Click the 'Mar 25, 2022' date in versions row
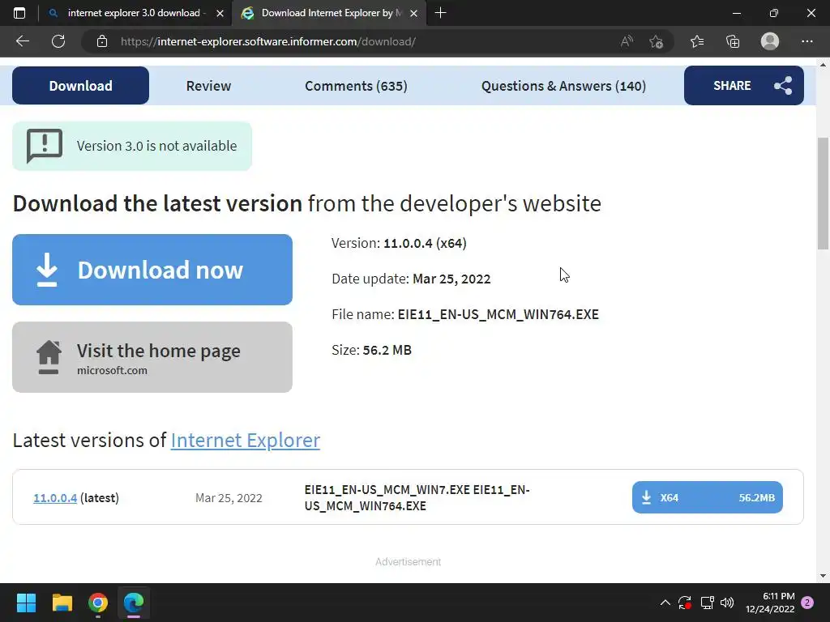The width and height of the screenshot is (830, 622). [229, 498]
